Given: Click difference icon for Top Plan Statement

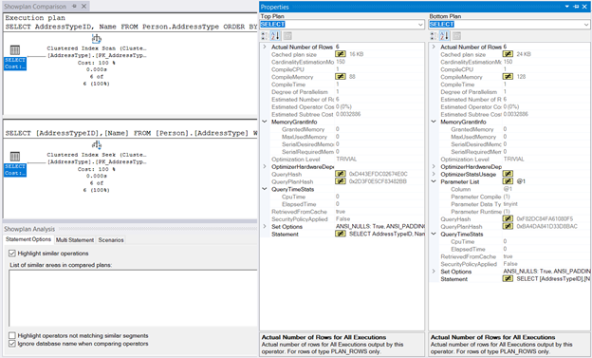Looking at the screenshot, I should click(341, 234).
